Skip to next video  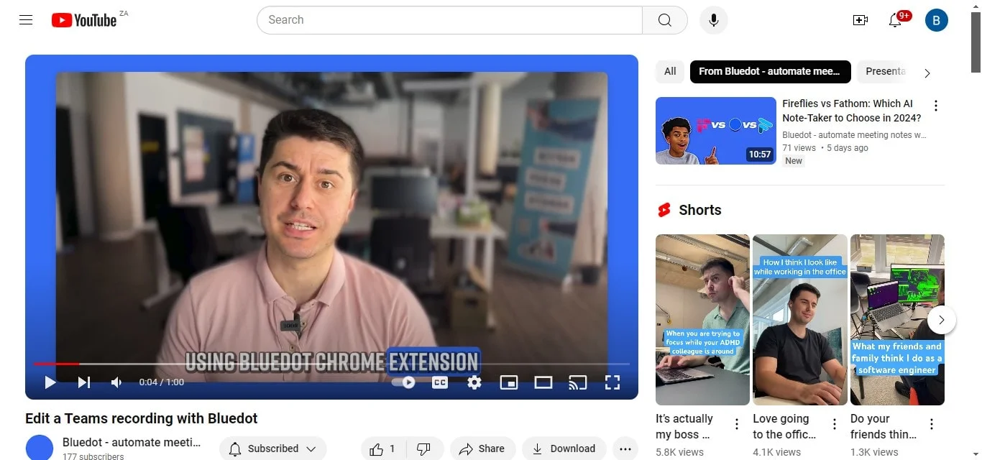[84, 382]
